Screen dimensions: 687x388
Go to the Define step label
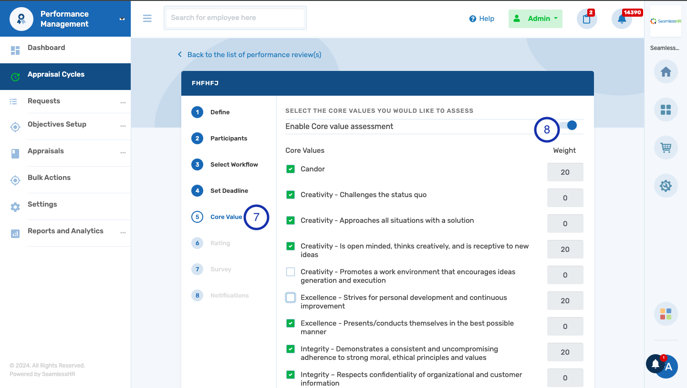coord(220,112)
